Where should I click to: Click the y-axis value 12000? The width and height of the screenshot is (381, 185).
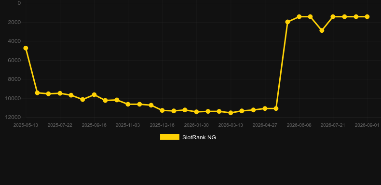tap(13, 117)
